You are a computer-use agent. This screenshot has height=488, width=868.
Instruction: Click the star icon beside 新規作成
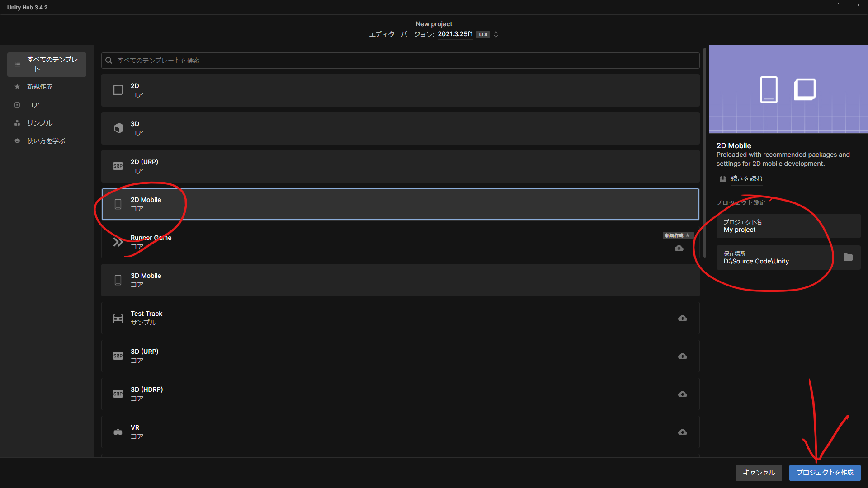(x=17, y=86)
